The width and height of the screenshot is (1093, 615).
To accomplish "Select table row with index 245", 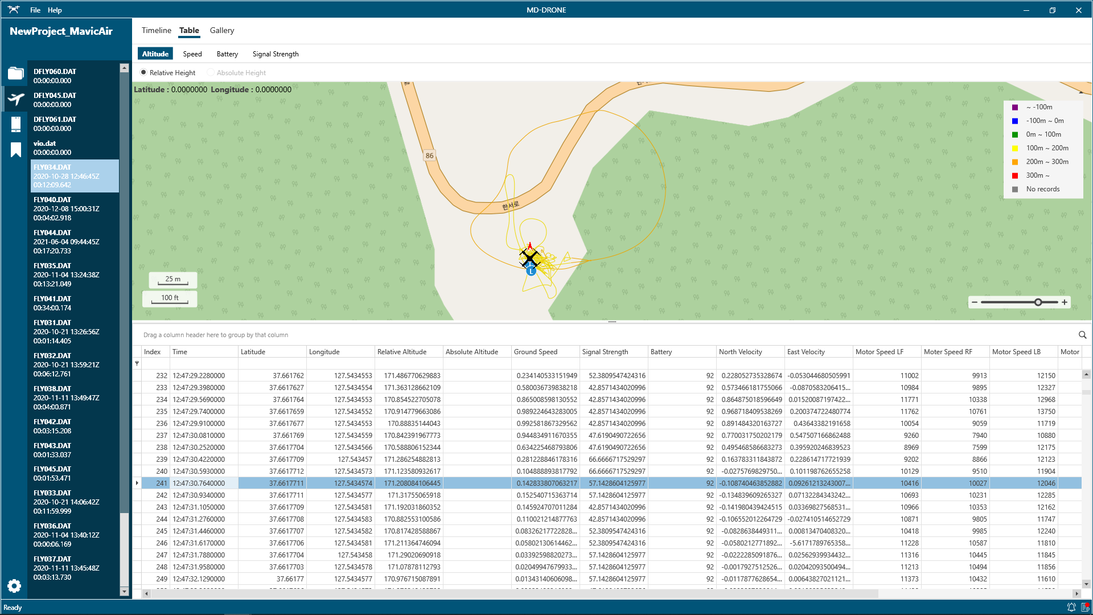I will click(x=607, y=531).
